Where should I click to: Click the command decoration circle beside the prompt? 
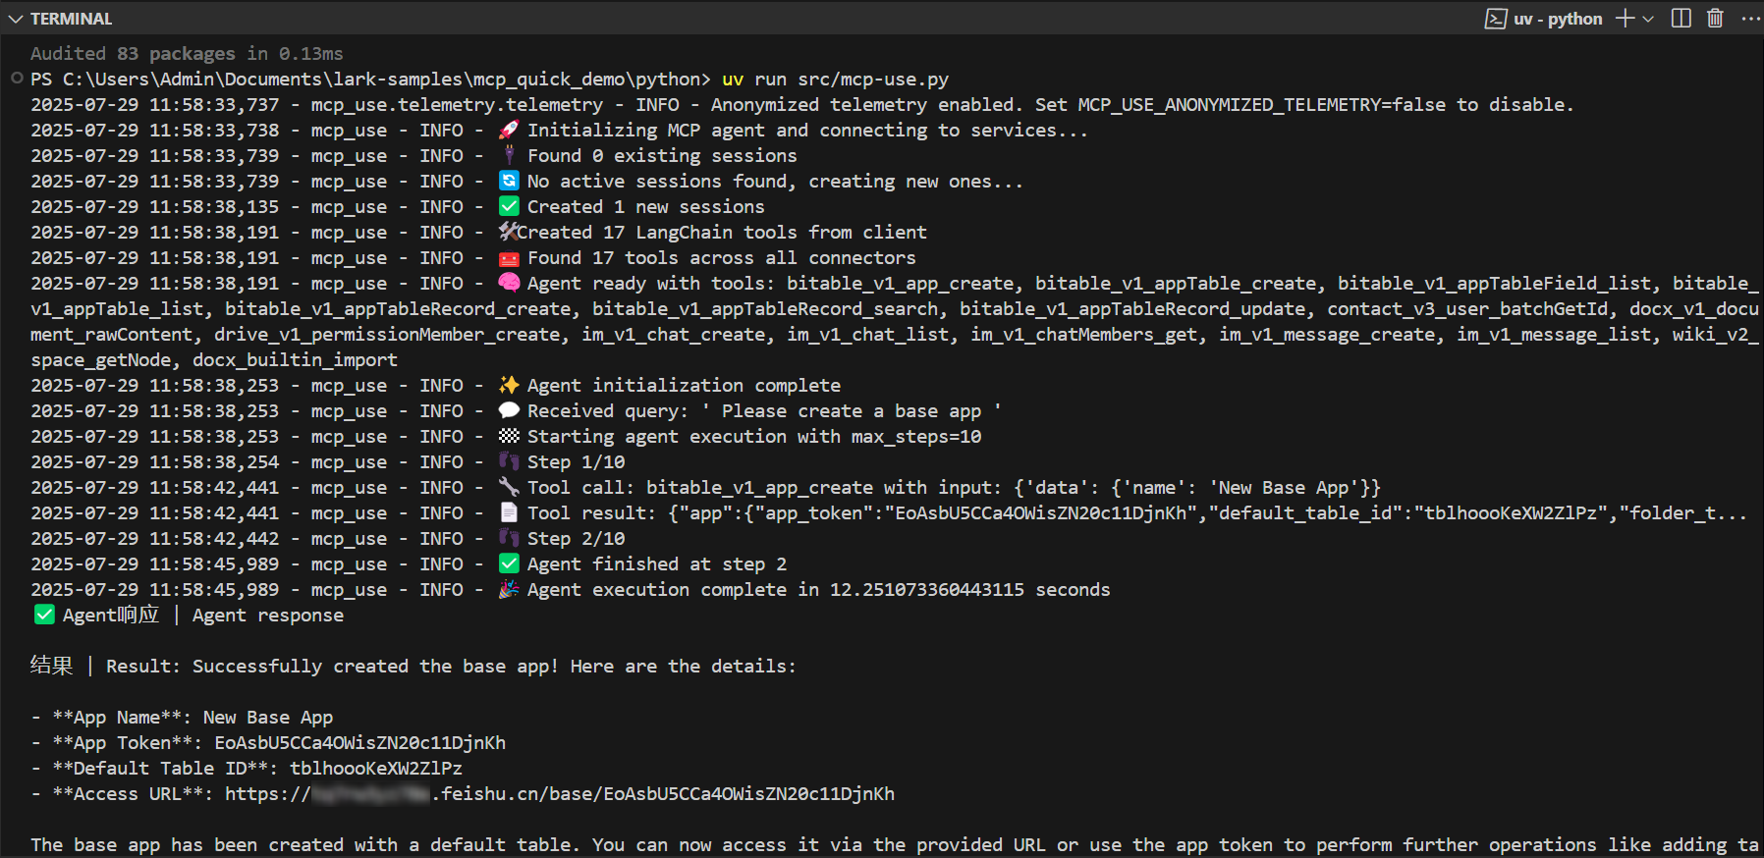(x=17, y=79)
